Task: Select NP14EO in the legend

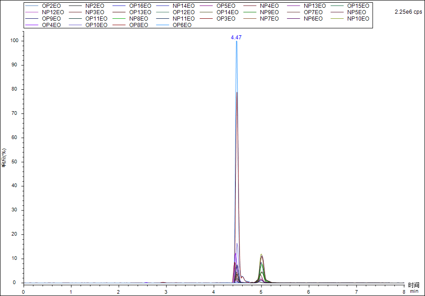Action: (183, 6)
